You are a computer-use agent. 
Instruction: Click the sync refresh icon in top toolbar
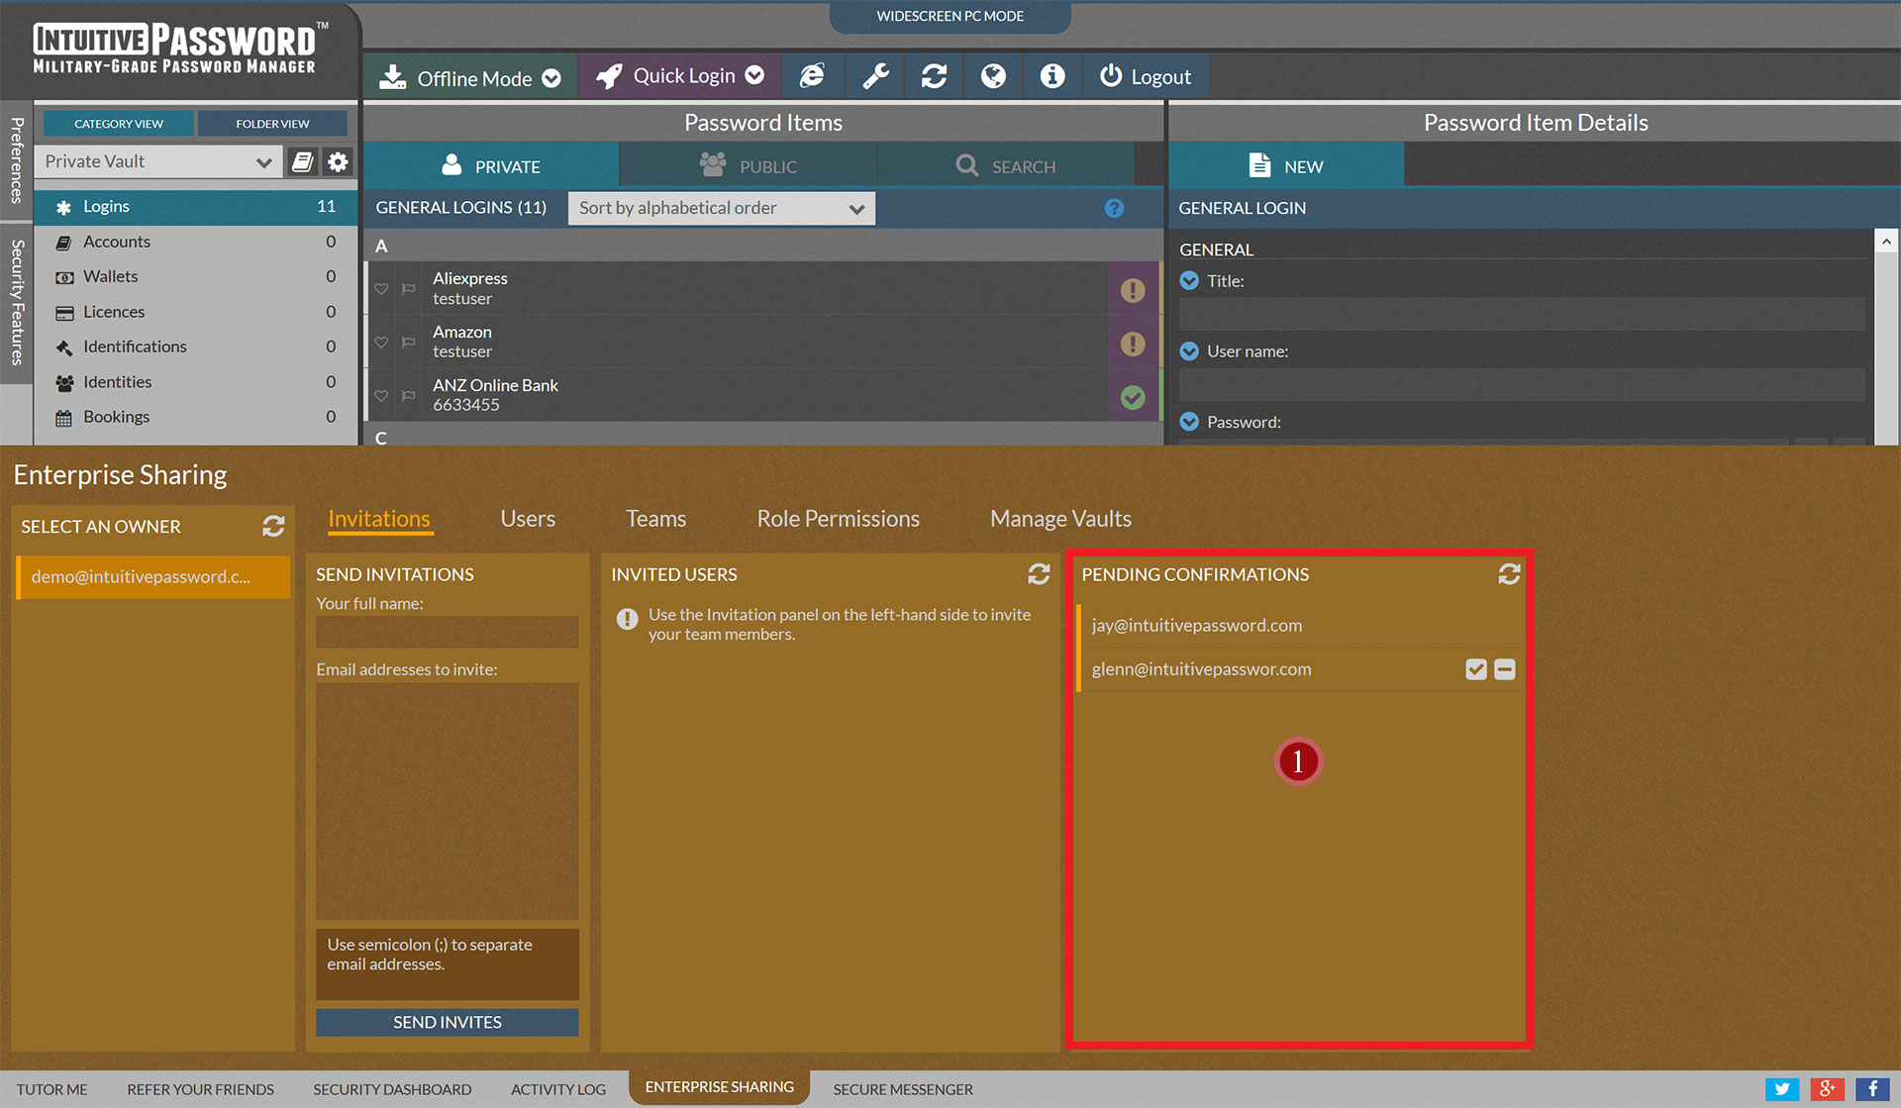tap(934, 76)
